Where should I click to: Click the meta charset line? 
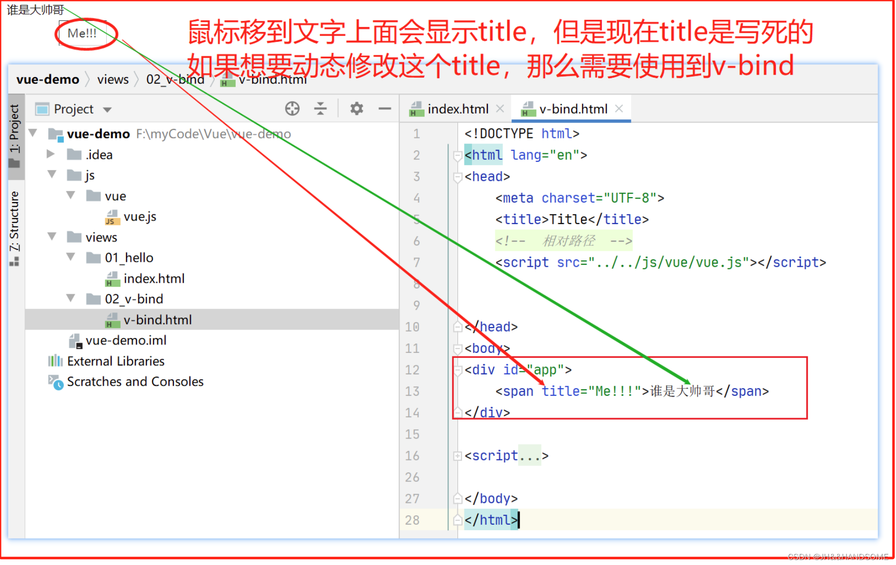(580, 198)
